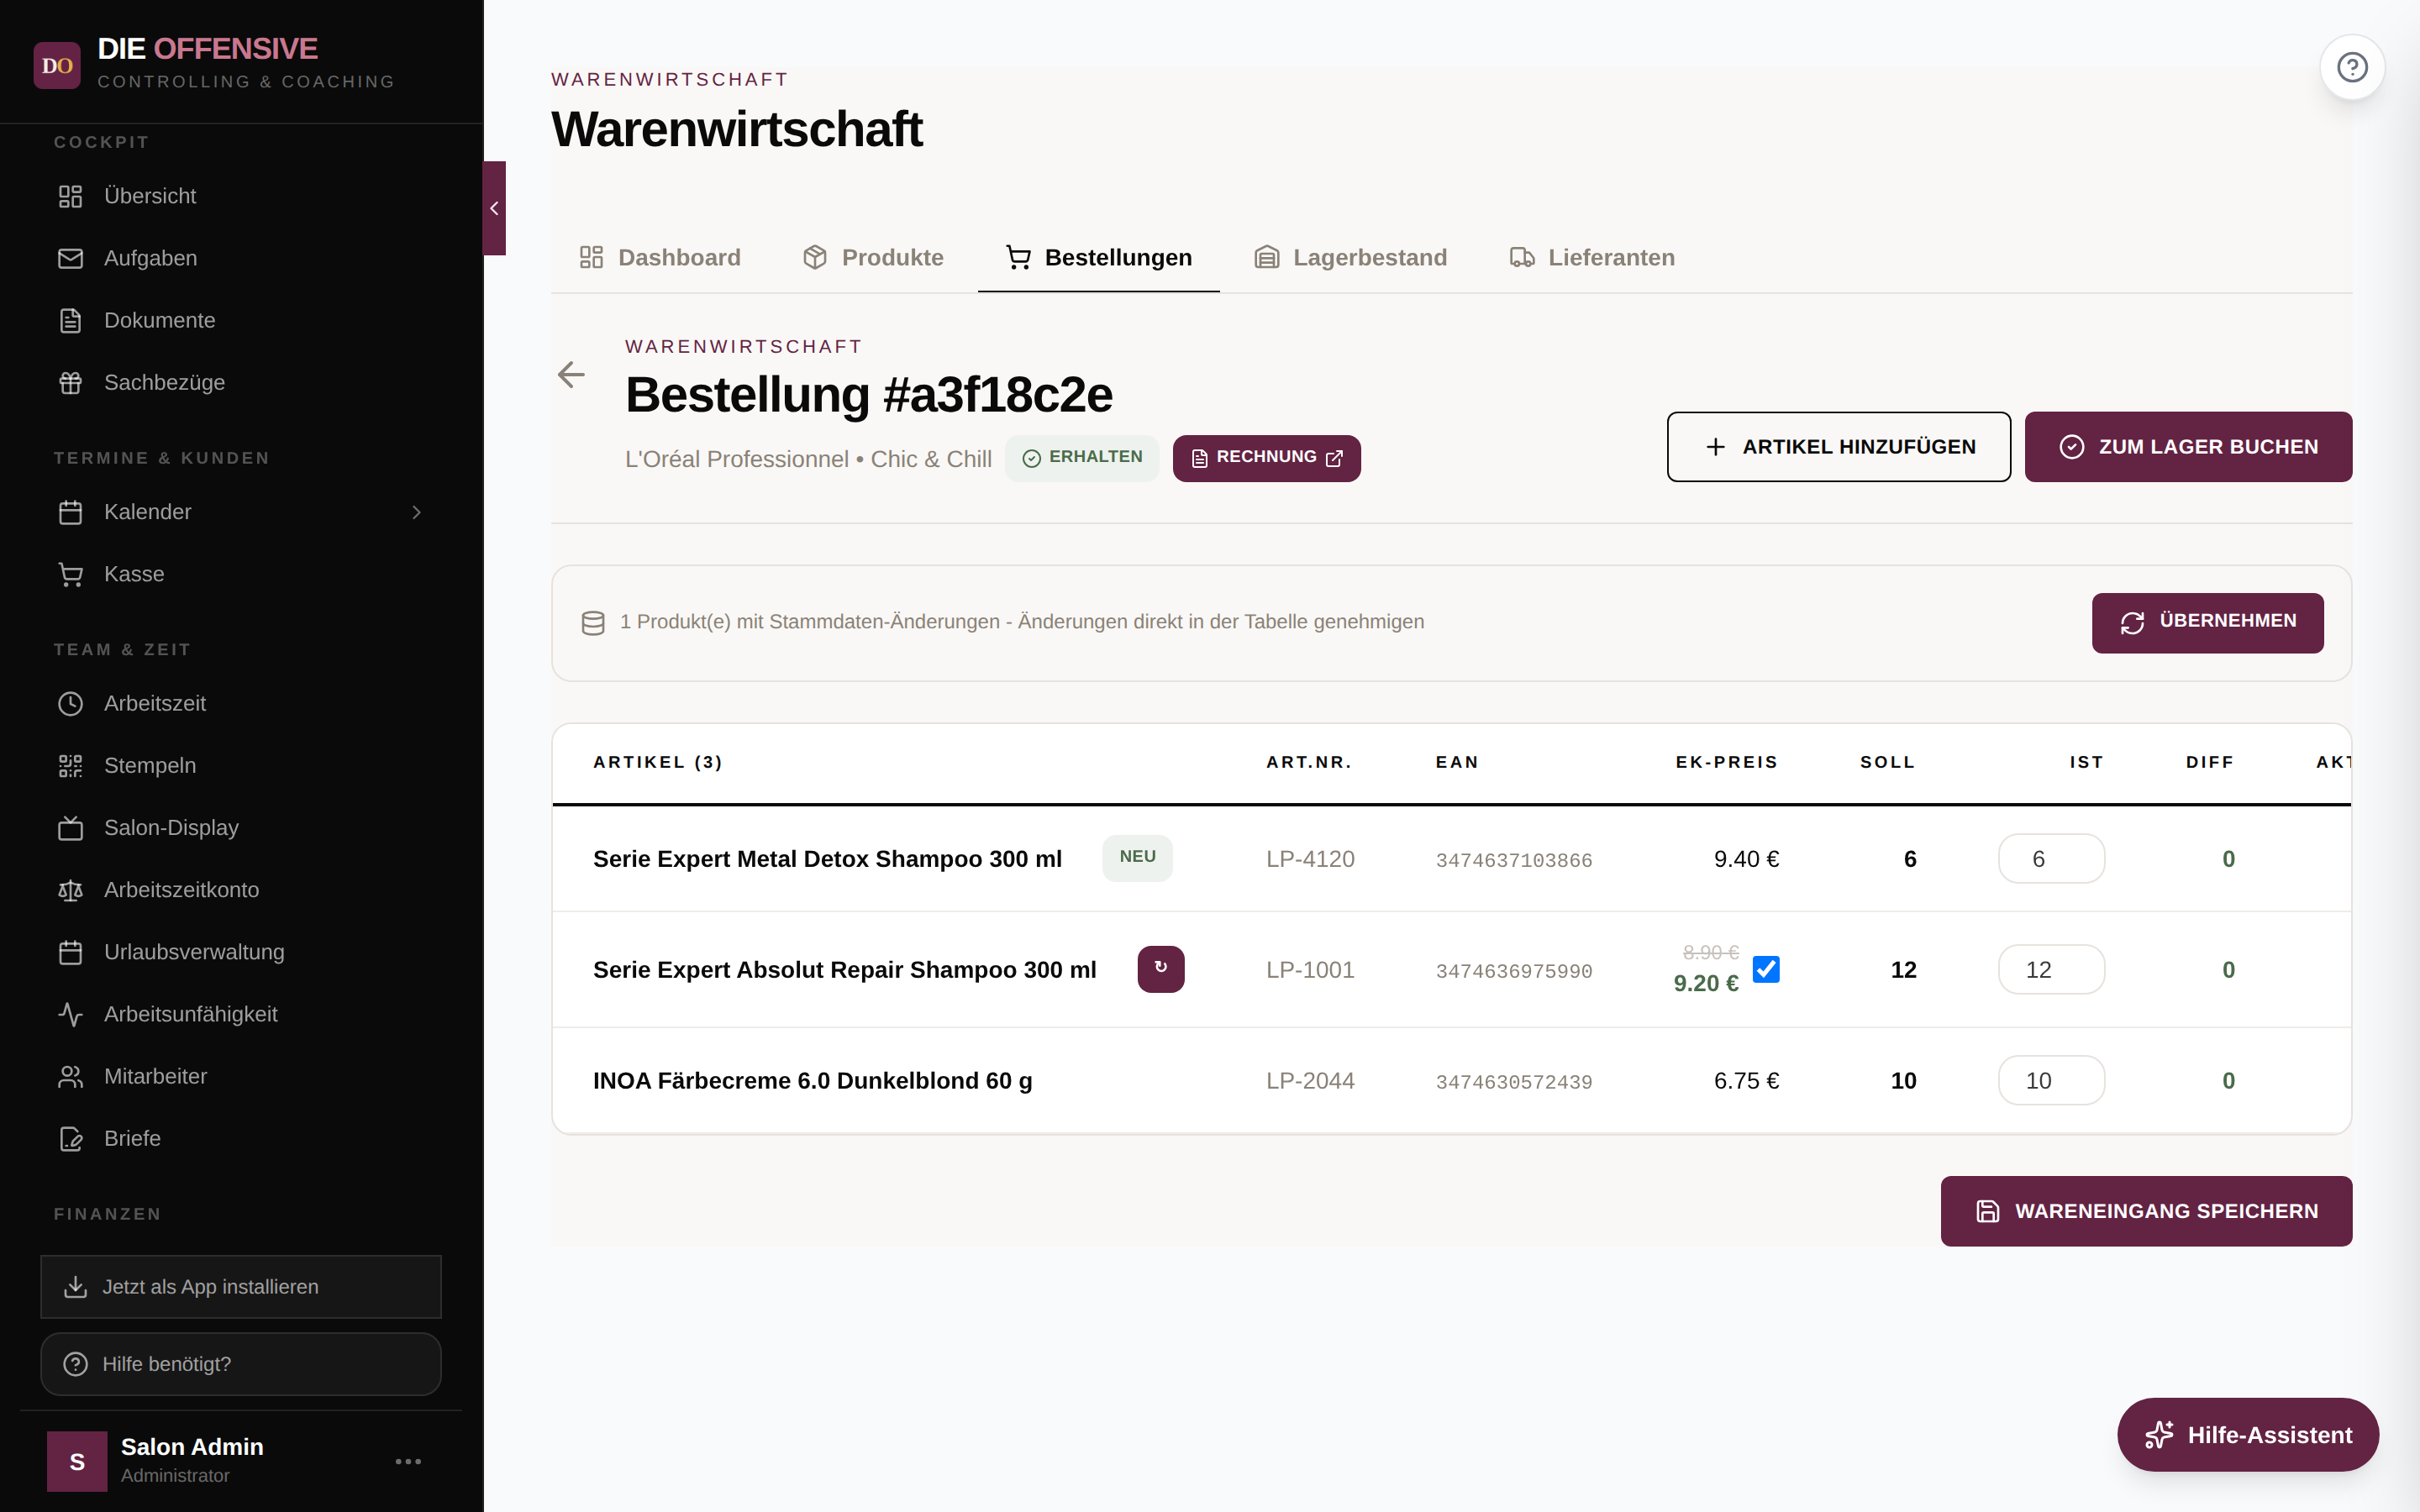
Task: Switch to the Lagerbestand tab
Action: (x=1350, y=257)
